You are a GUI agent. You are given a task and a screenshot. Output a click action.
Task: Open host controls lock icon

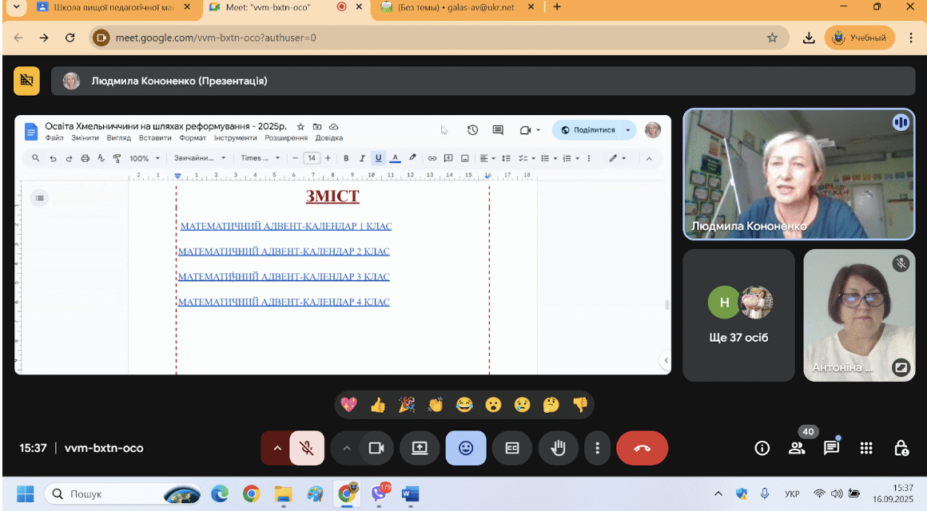[901, 449]
